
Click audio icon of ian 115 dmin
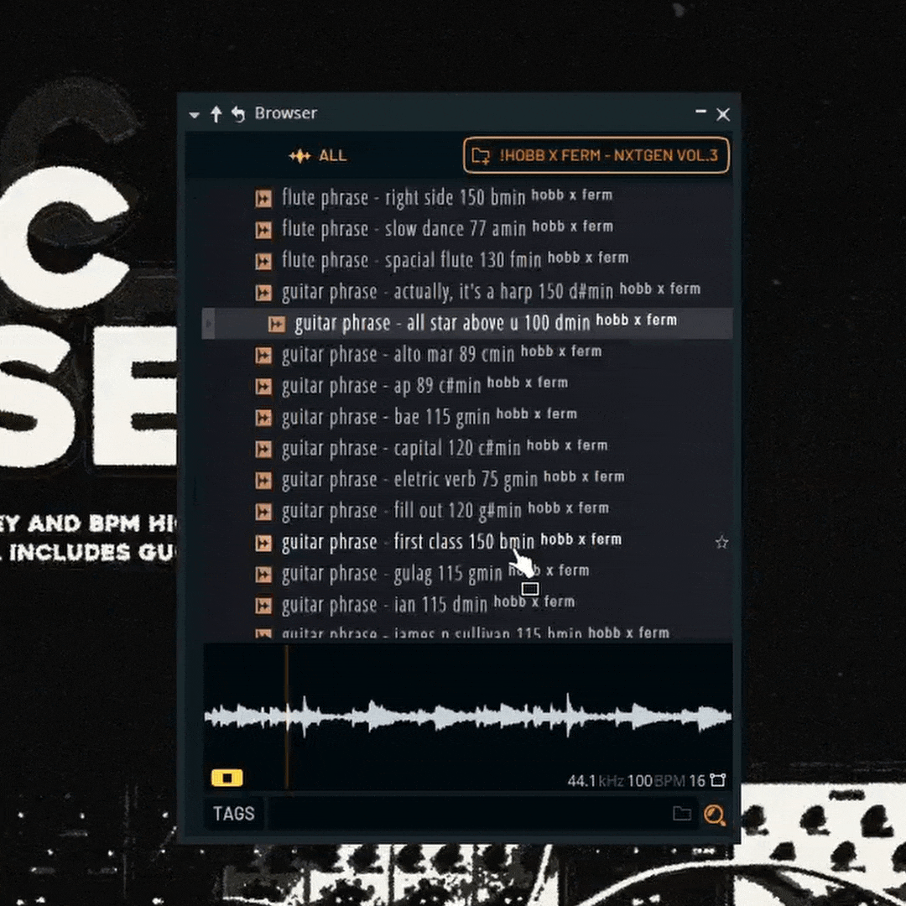pos(263,605)
